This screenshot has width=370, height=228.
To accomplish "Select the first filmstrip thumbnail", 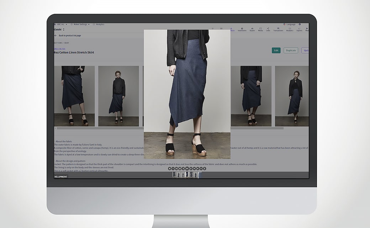I will click(x=174, y=175).
